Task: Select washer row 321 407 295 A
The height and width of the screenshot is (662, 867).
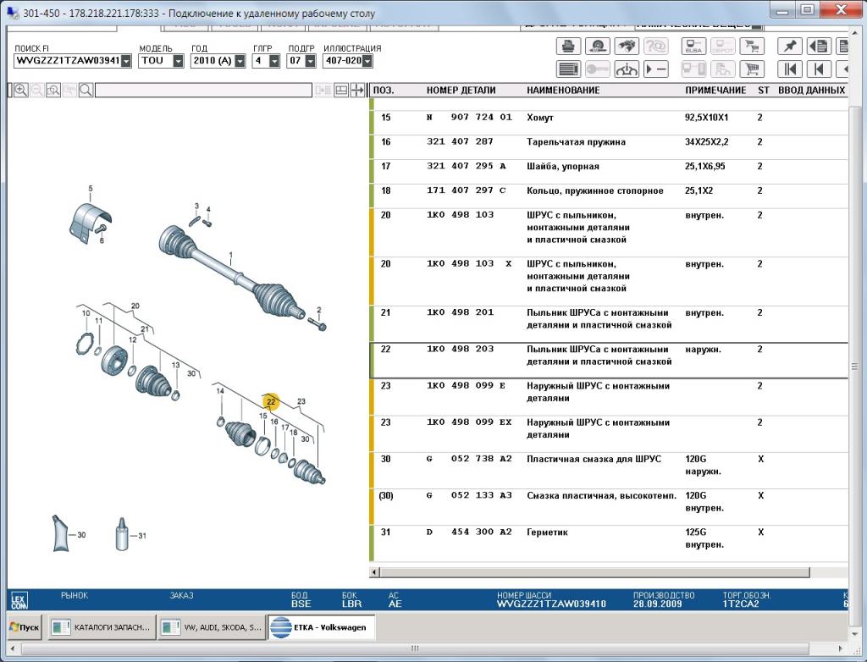Action: click(608, 172)
